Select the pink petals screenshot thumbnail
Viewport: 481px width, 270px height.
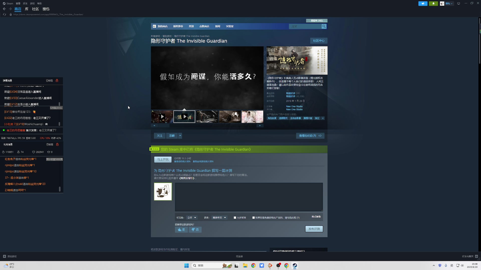tap(252, 117)
